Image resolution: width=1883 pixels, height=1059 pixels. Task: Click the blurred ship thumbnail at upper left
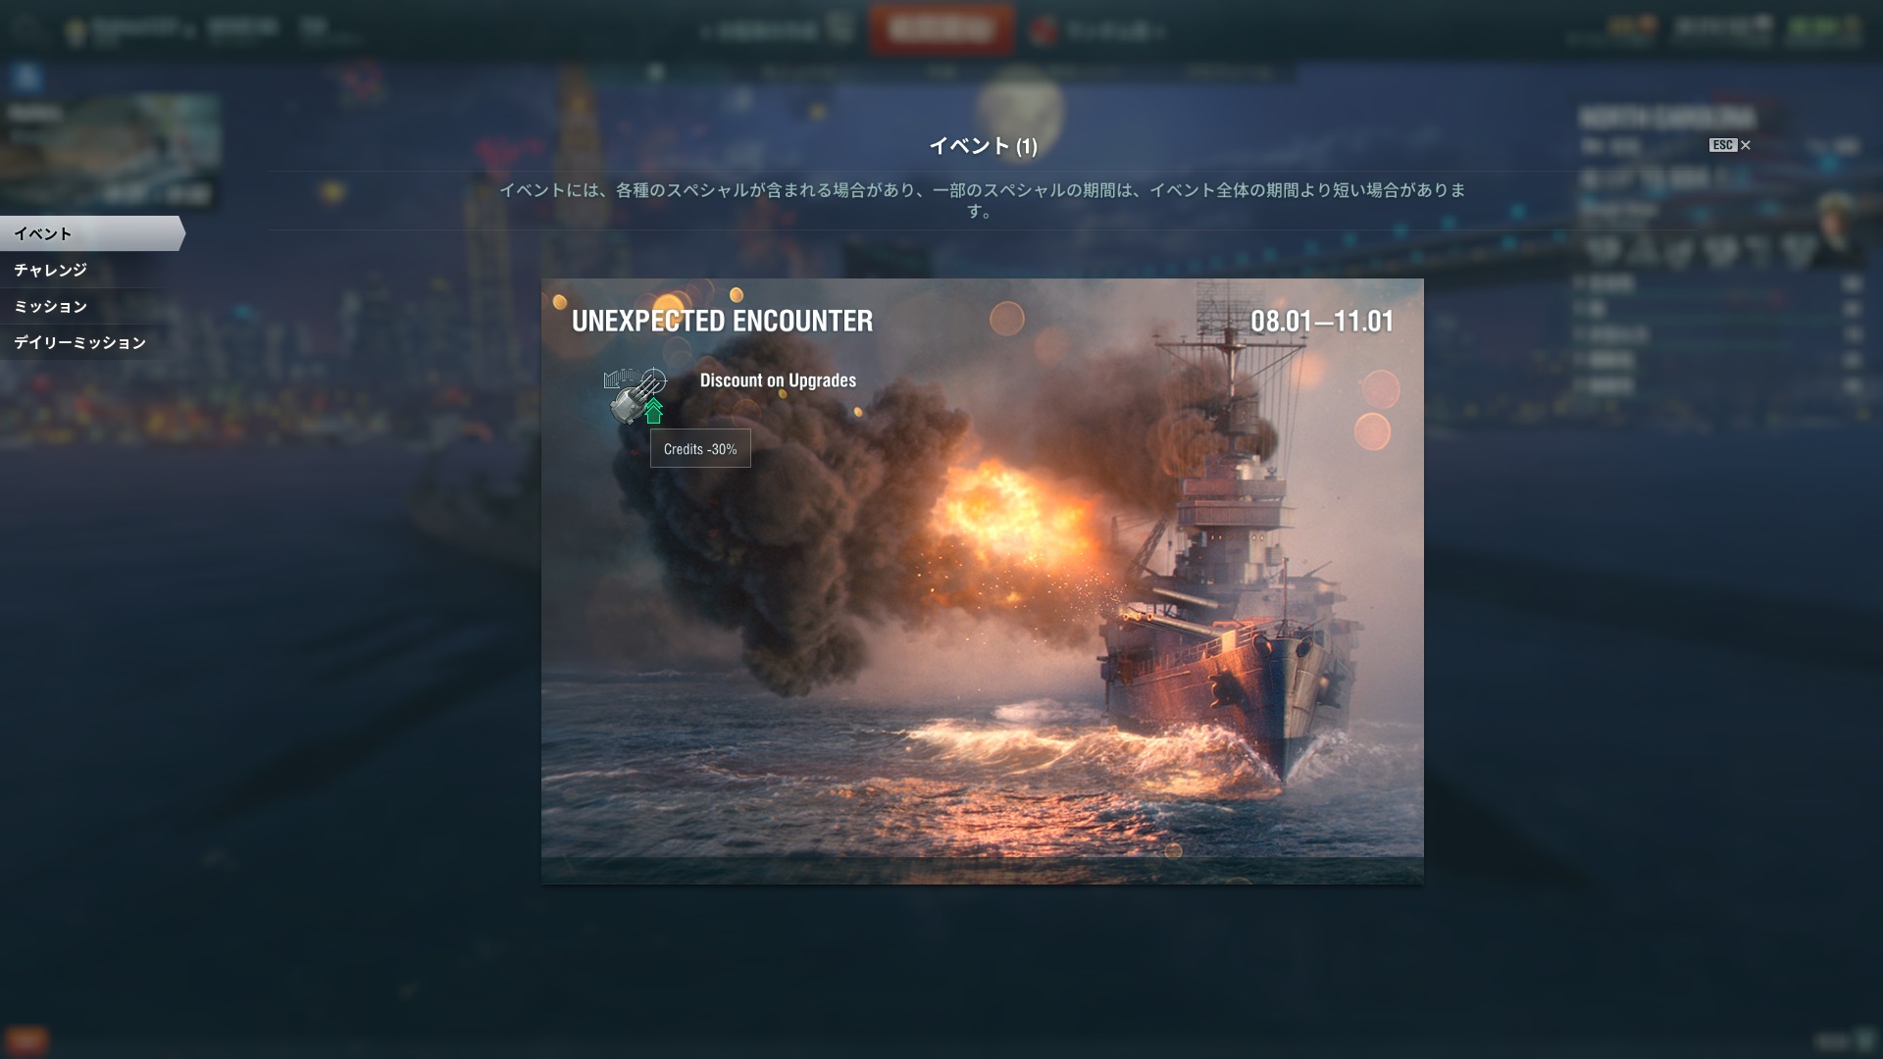110,150
